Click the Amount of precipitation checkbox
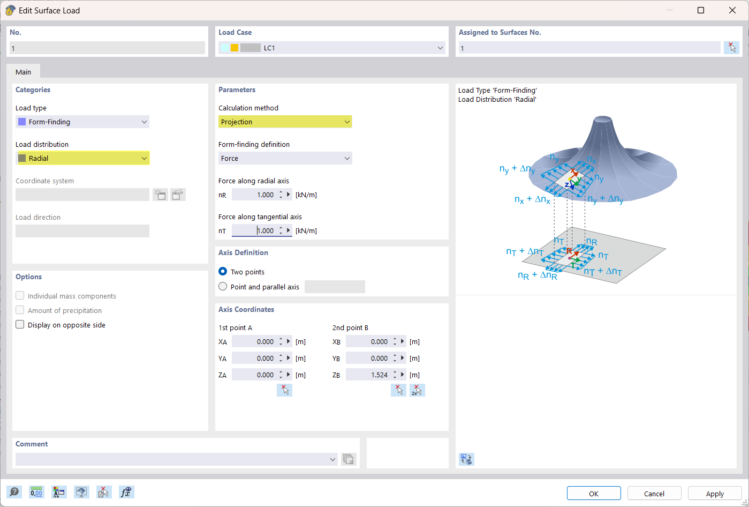Screen dimensions: 749x507 pos(20,310)
